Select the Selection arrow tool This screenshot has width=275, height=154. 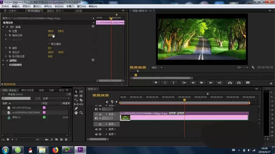pyautogui.click(x=76, y=92)
